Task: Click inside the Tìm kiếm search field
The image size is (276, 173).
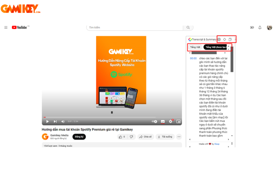Action: pyautogui.click(x=135, y=27)
